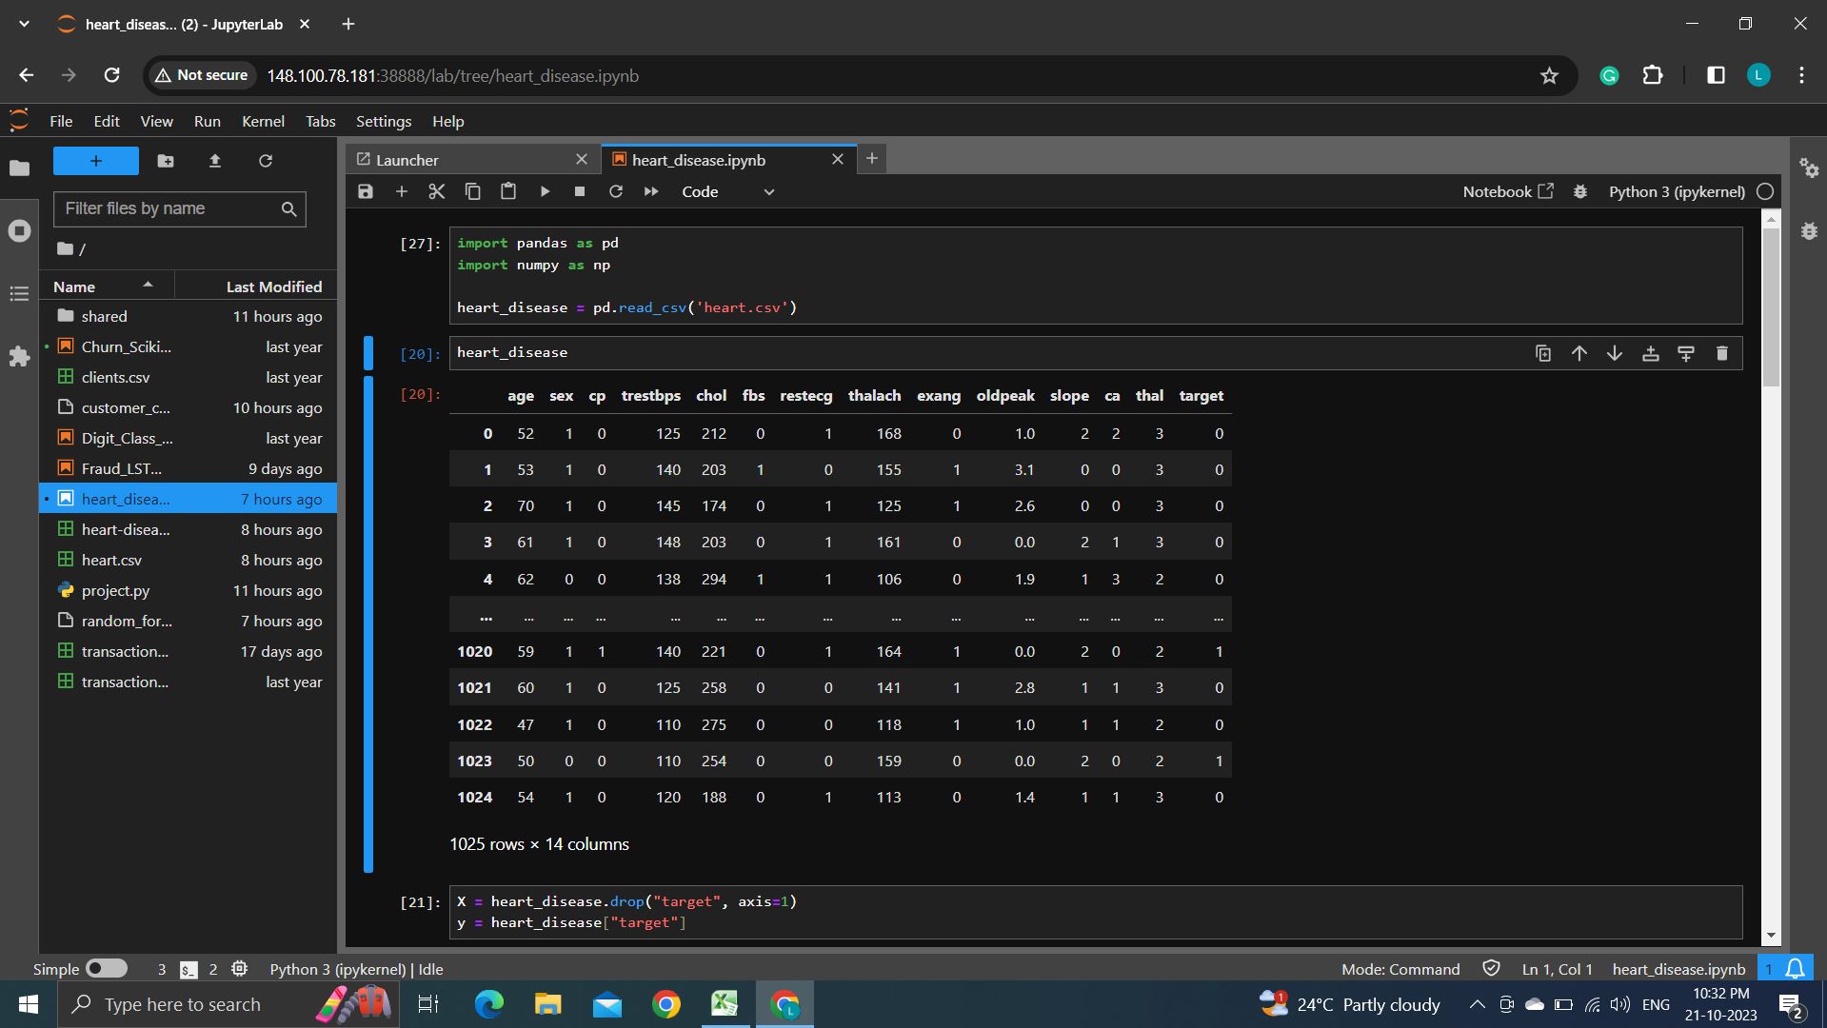Bookmark this page with star icon
Viewport: 1827px width, 1028px height.
point(1549,76)
